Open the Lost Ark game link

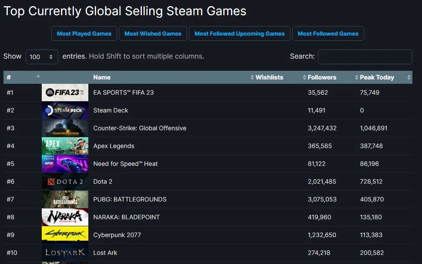(105, 253)
